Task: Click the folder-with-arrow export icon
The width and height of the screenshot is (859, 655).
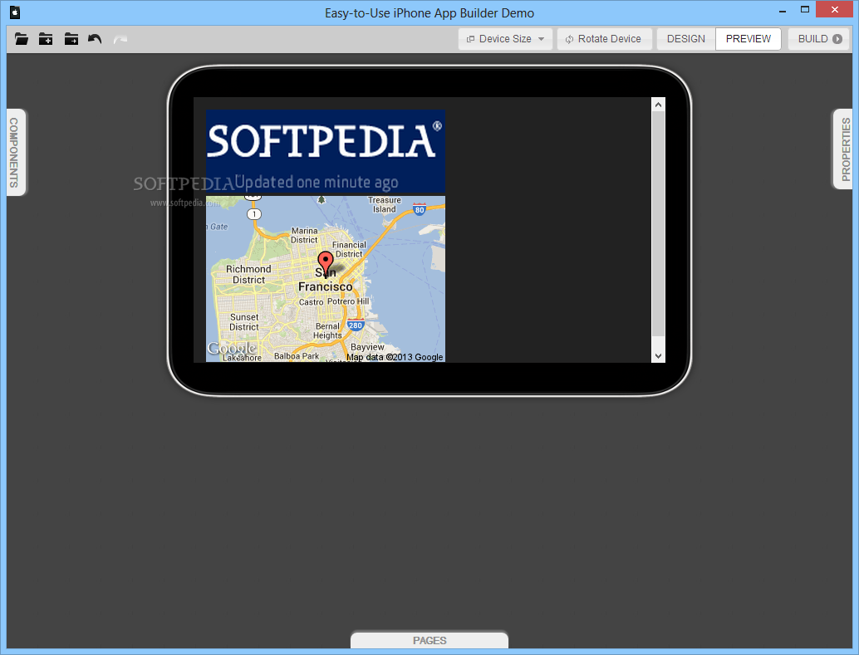Action: coord(71,39)
